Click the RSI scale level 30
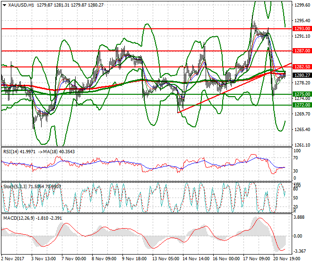 [x=296, y=171]
